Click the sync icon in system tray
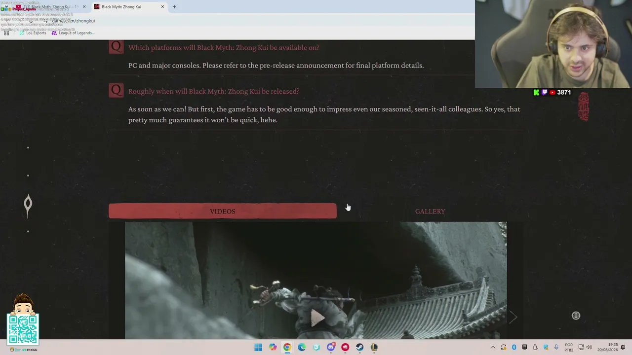 pos(503,347)
